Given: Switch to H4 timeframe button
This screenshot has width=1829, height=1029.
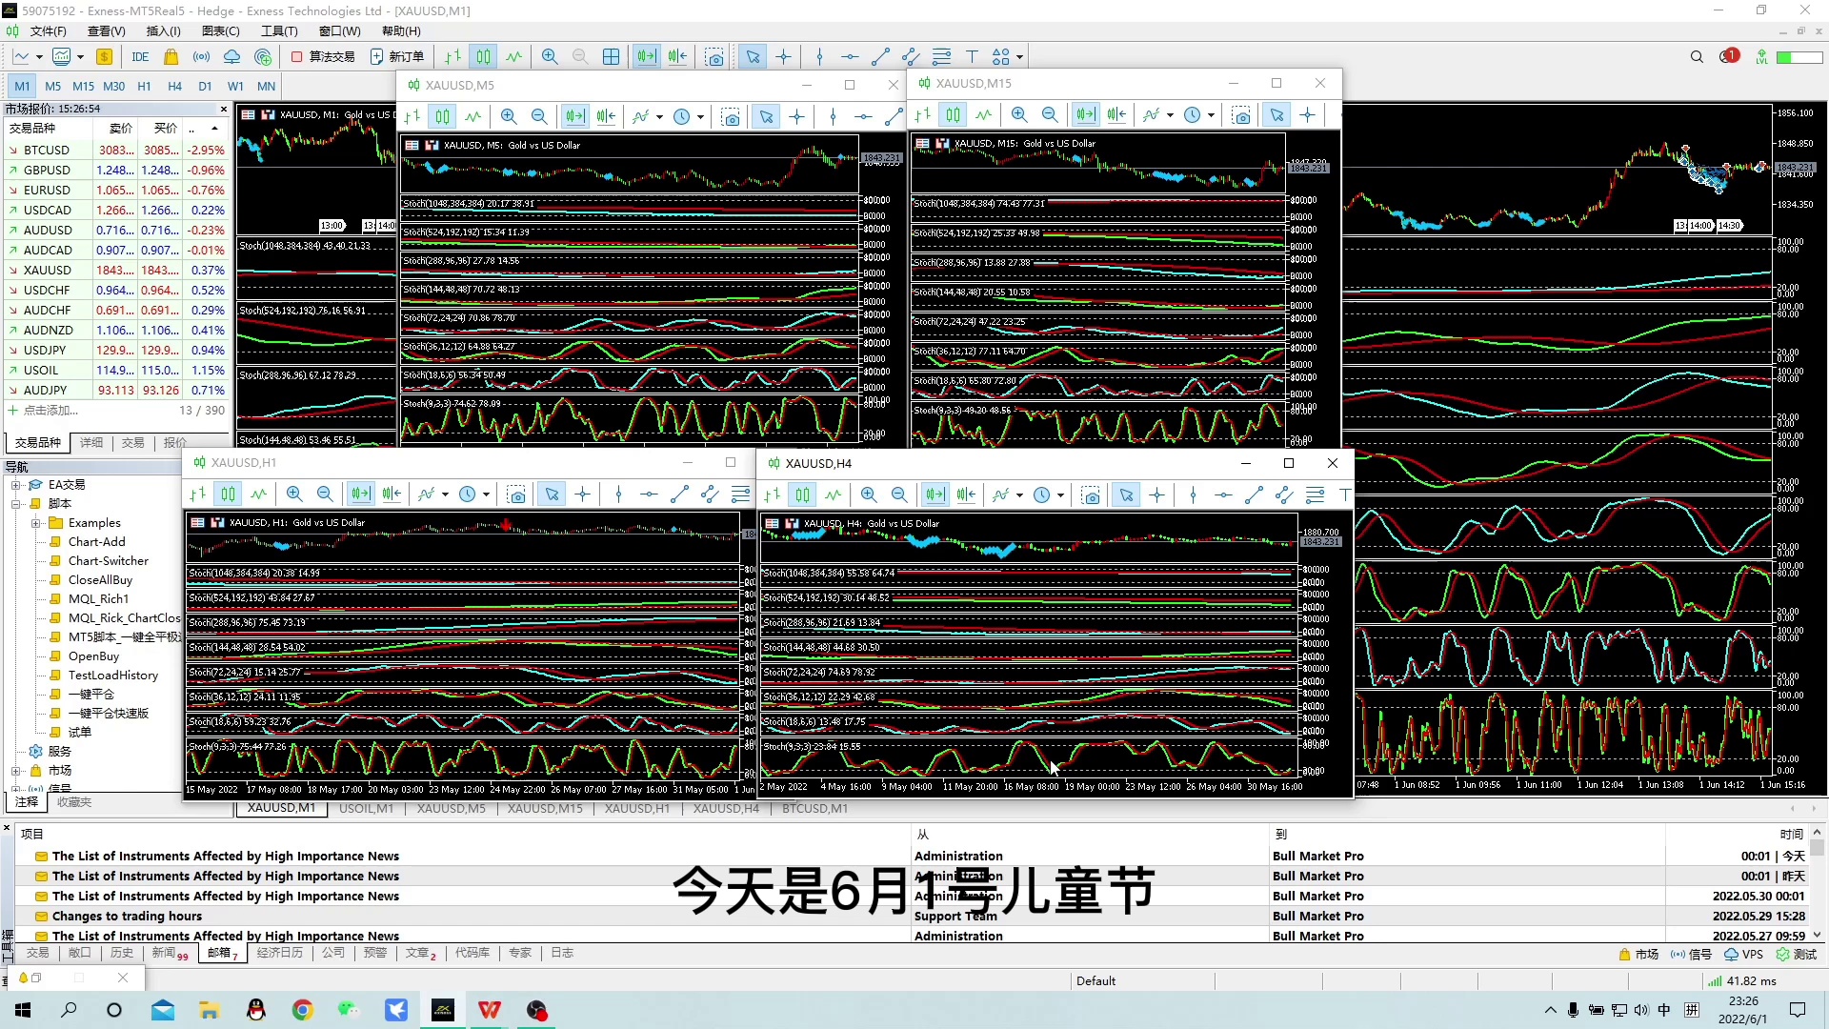Looking at the screenshot, I should [174, 86].
